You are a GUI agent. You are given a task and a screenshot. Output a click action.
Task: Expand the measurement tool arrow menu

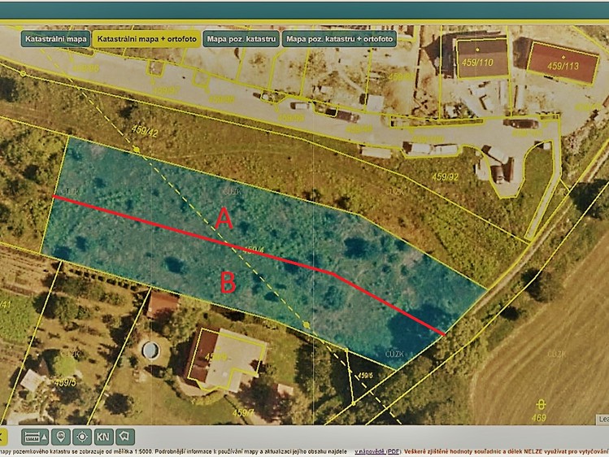44,437
